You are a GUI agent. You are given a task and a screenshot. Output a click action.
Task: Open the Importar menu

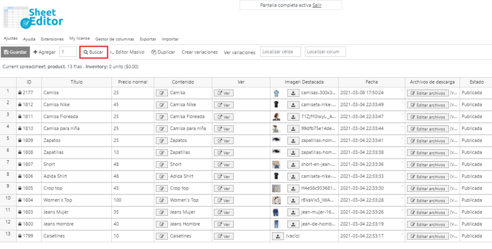171,39
